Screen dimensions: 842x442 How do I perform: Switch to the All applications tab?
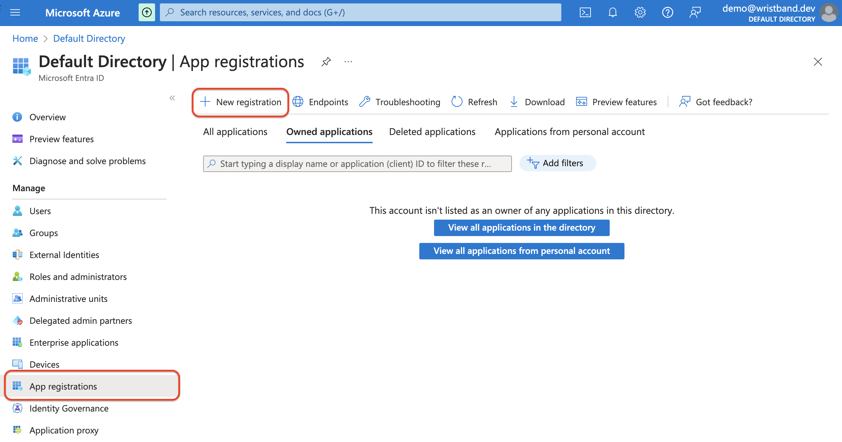[235, 132]
